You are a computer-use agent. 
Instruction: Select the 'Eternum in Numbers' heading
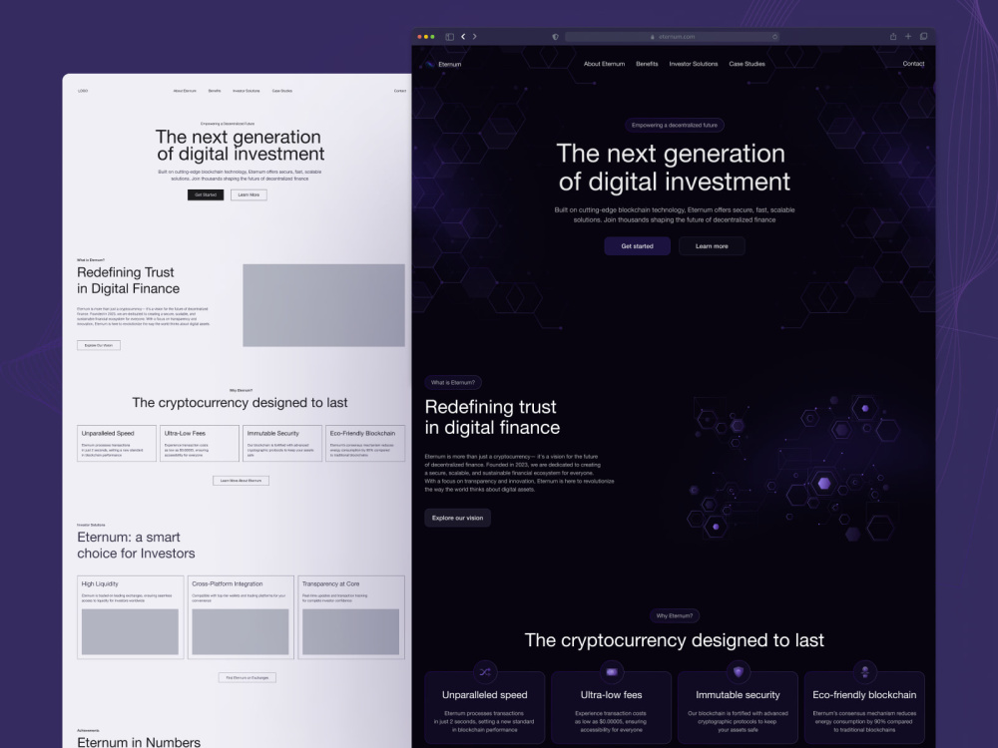pyautogui.click(x=139, y=742)
